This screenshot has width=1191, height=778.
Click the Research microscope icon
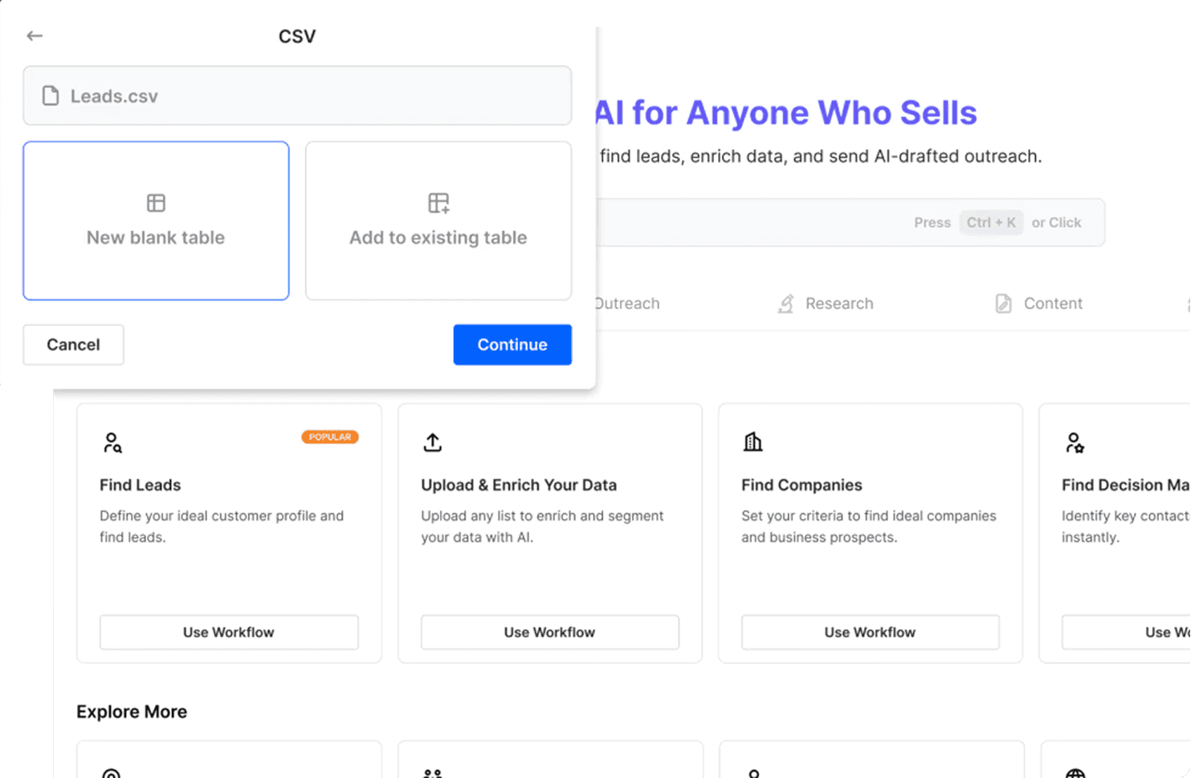(x=786, y=303)
